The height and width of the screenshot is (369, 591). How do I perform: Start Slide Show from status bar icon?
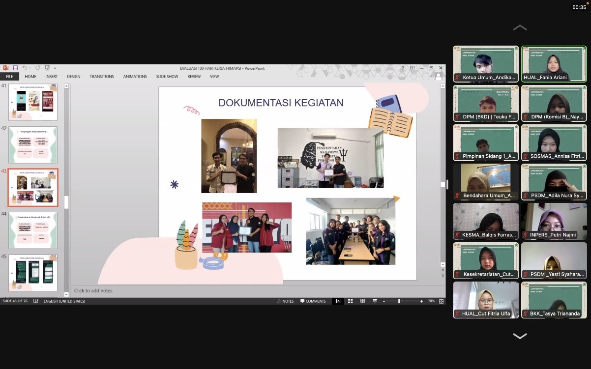(375, 301)
